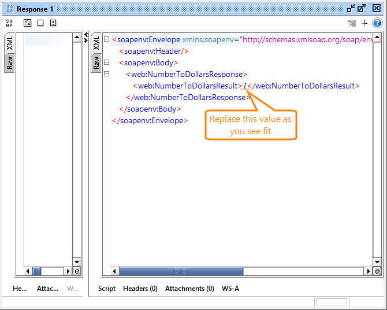Click the recreate response toolbar icon
Image resolution: width=387 pixels, height=310 pixels.
[27, 23]
